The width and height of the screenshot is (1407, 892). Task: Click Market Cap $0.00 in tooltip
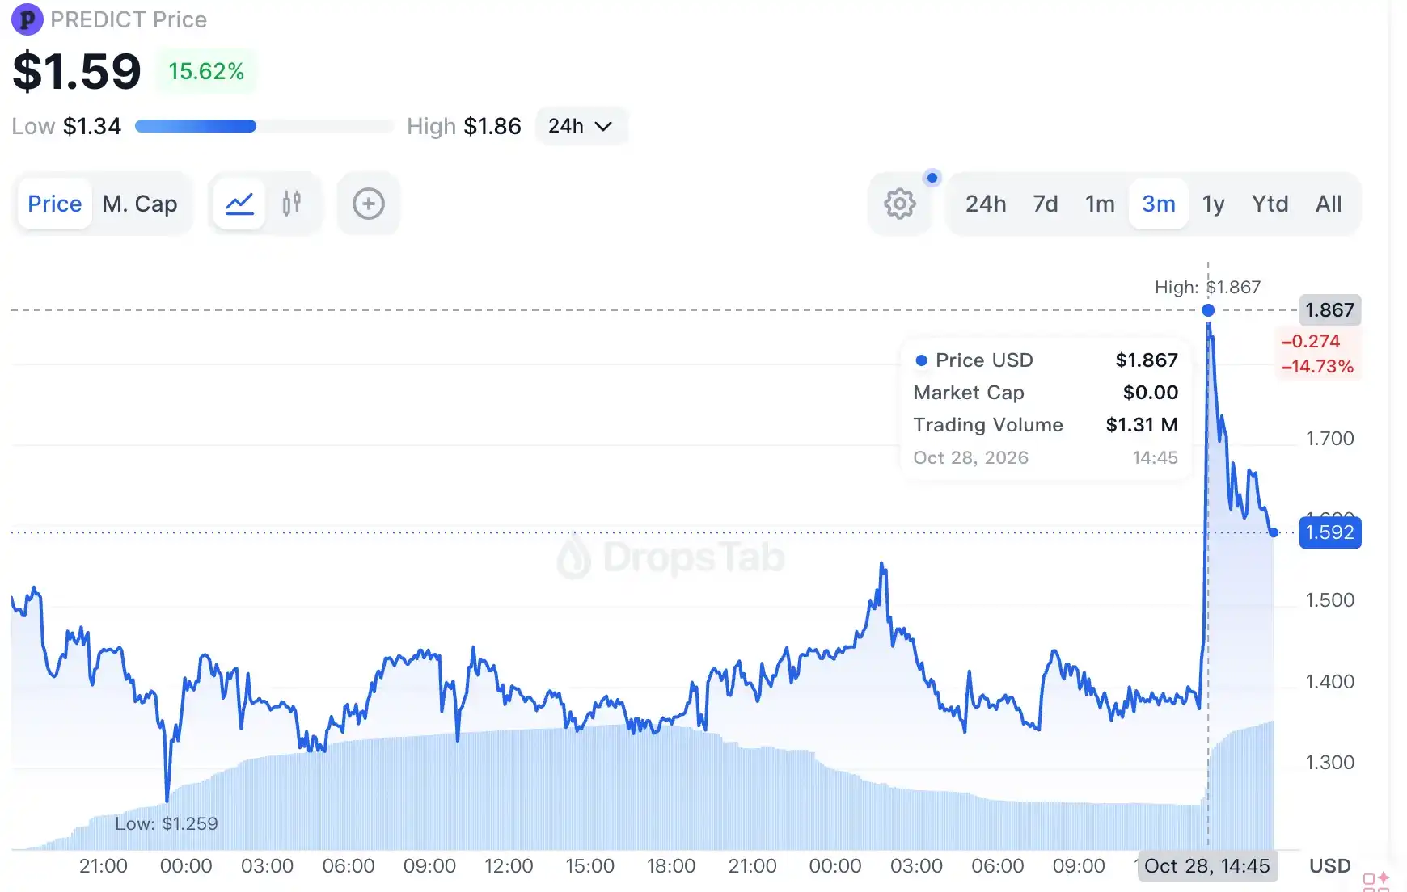1045,393
